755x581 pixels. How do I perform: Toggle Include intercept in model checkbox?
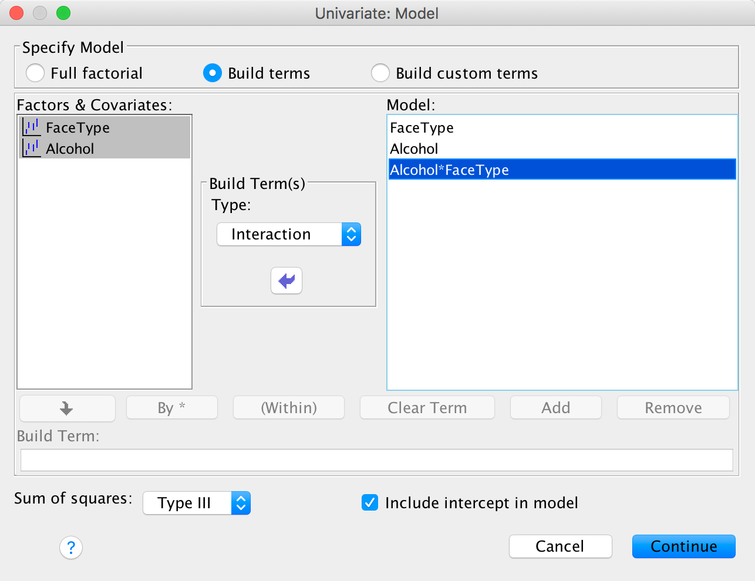coord(370,503)
